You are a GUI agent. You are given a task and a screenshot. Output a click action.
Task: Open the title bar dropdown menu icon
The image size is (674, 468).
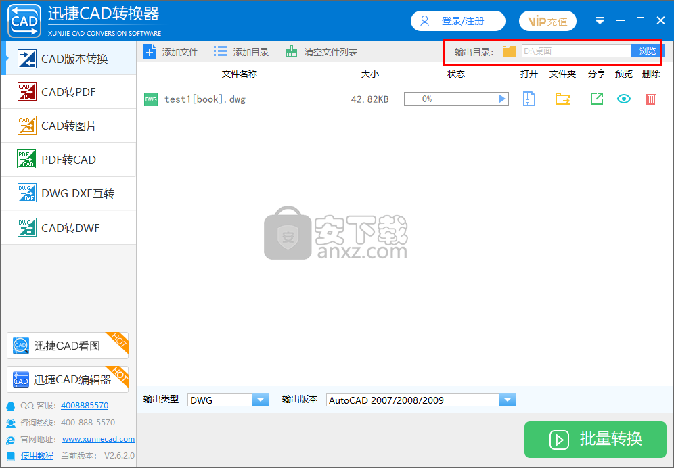600,21
